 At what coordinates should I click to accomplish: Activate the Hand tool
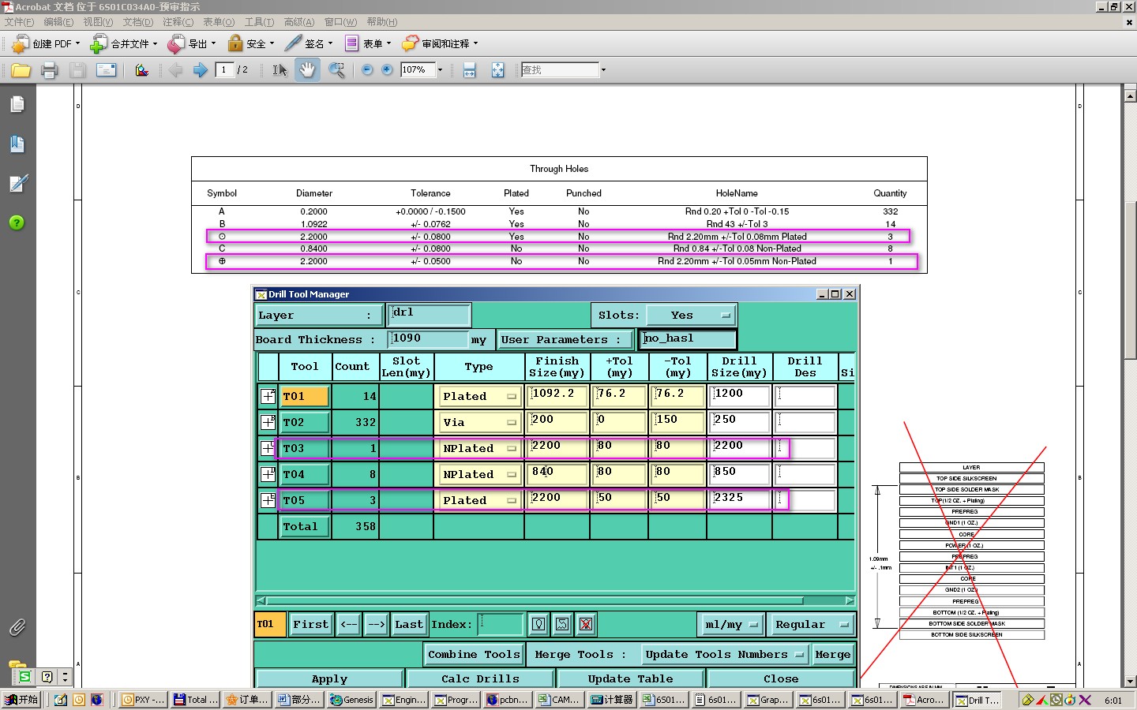307,70
